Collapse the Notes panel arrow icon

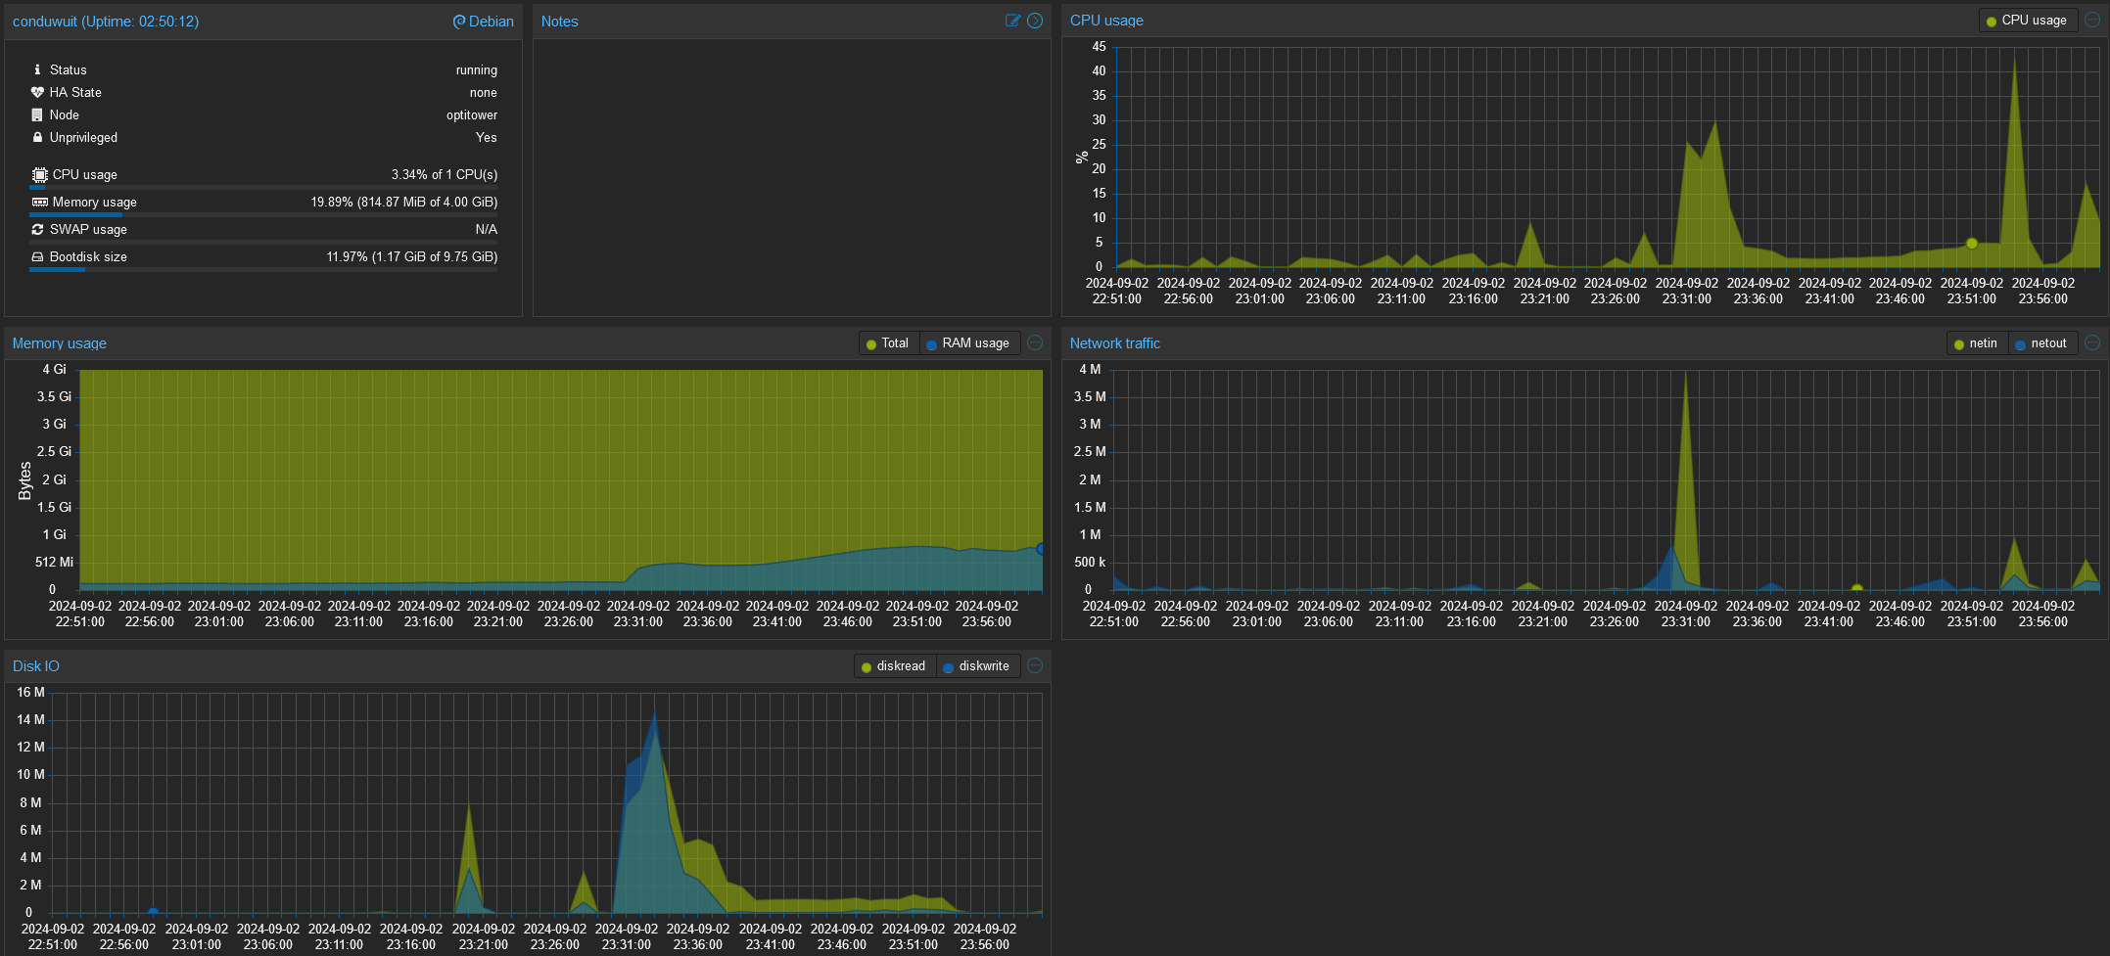tap(1035, 21)
